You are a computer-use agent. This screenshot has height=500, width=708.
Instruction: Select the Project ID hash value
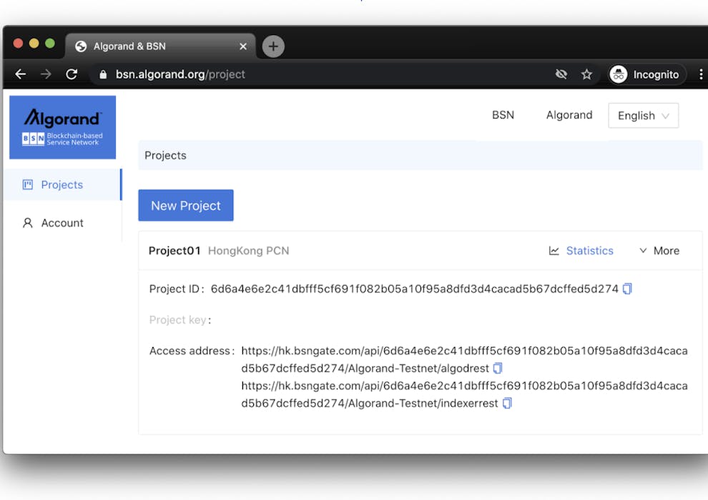[415, 289]
